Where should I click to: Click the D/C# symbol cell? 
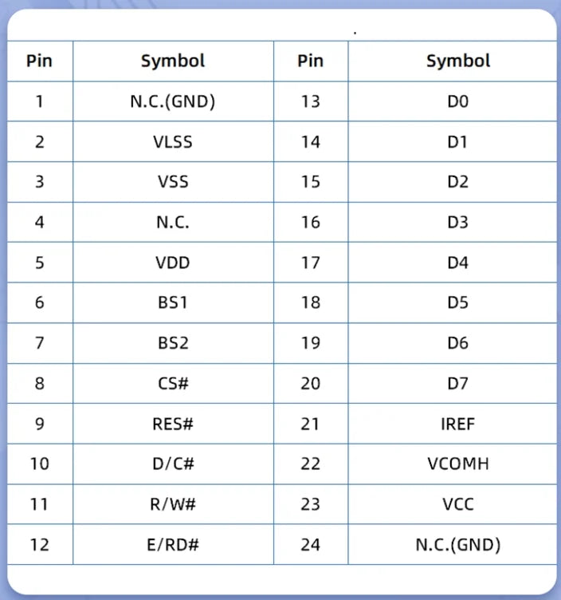coord(173,464)
